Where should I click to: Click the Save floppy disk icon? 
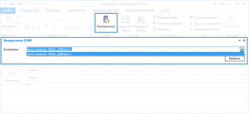coord(12,4)
